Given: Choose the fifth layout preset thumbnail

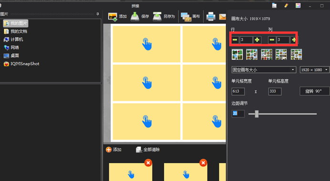Looking at the screenshot, I should 296,54.
